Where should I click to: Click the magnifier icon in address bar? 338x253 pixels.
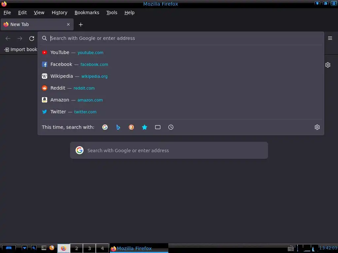pos(45,38)
